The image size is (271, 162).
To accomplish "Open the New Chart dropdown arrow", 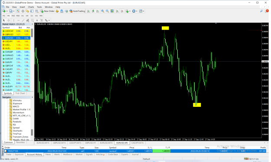I will tap(7, 11).
